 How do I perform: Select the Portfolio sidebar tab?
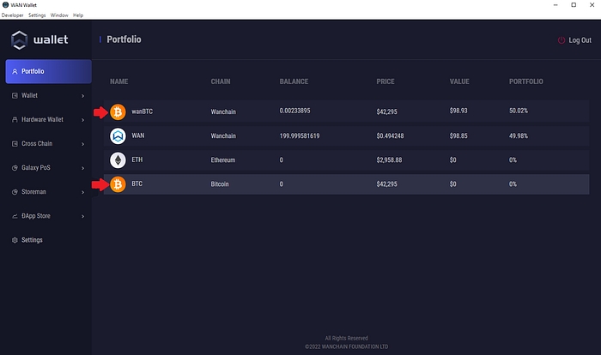click(48, 71)
